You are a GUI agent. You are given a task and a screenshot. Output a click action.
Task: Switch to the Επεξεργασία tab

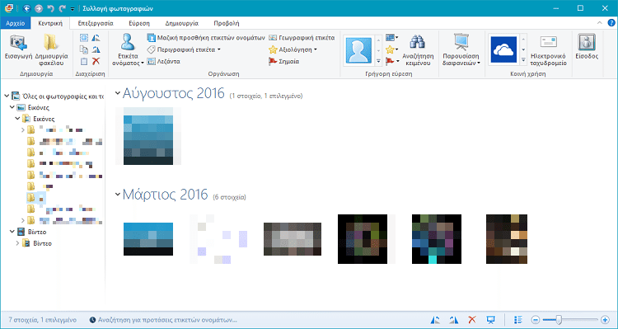coord(96,23)
